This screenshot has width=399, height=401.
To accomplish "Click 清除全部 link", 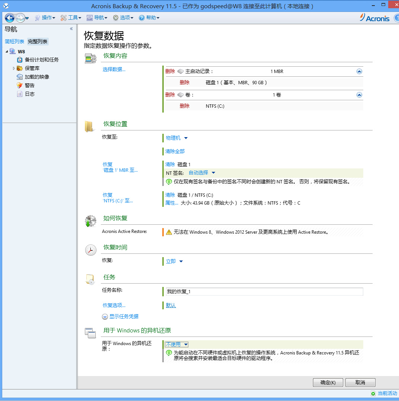I will (x=175, y=151).
